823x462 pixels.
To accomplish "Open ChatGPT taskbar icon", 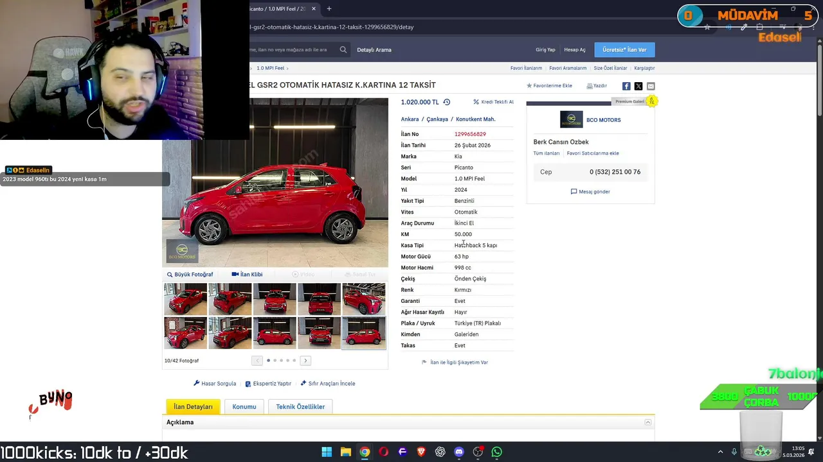I will (x=440, y=452).
